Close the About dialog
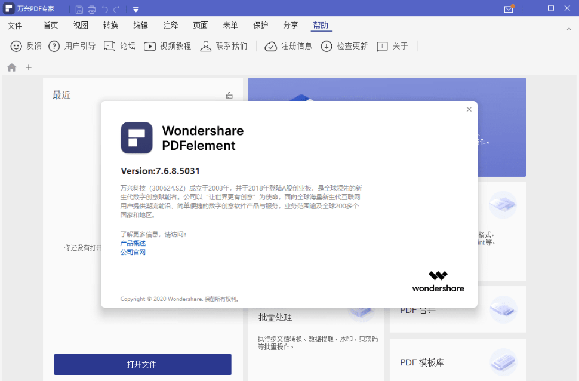This screenshot has width=579, height=381. 469,109
